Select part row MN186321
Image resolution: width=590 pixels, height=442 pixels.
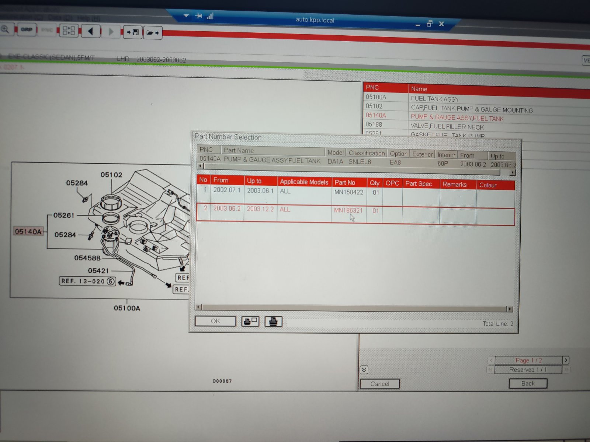[x=355, y=214]
